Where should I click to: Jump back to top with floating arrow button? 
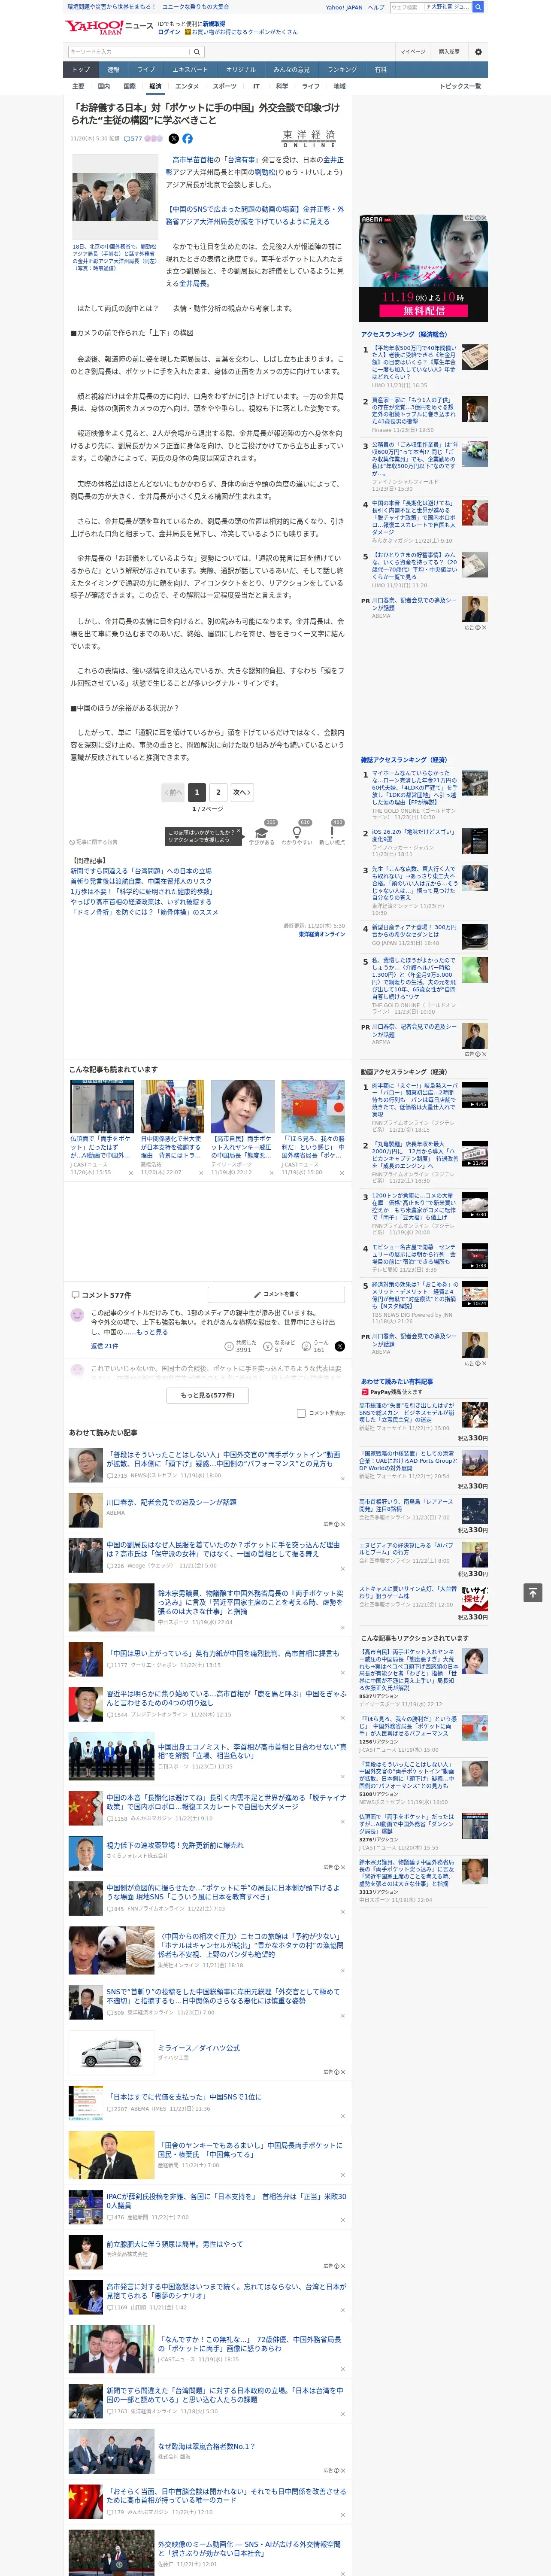point(533,1592)
